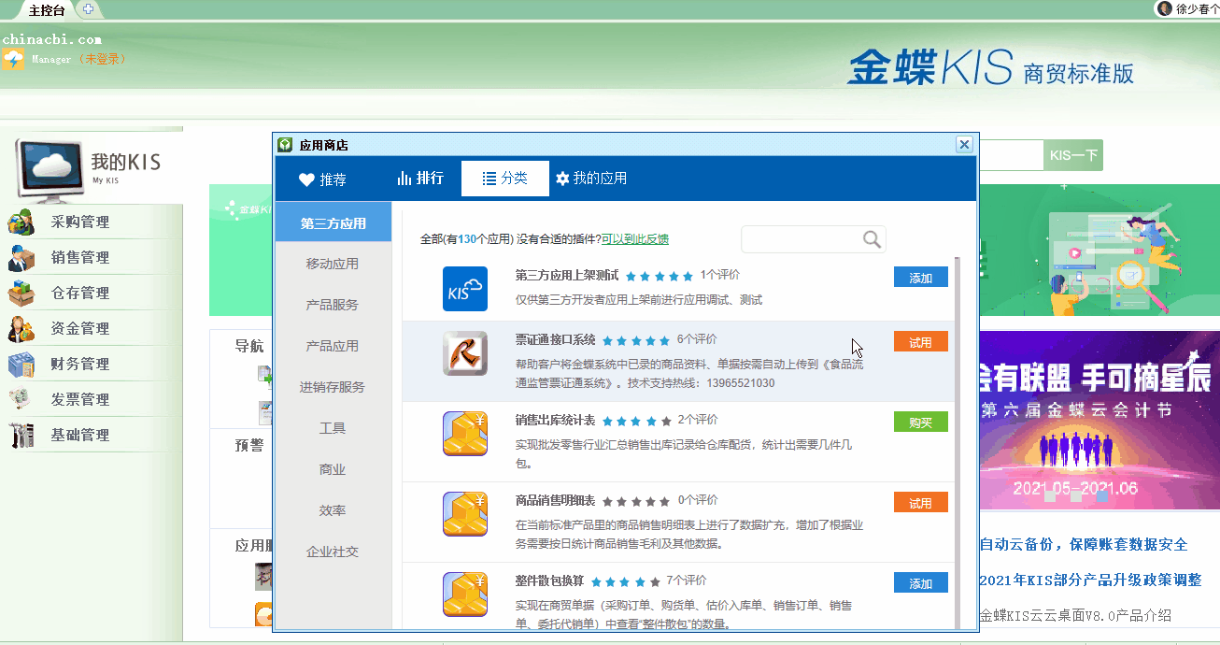Select 企业社交 category
The width and height of the screenshot is (1220, 645).
[x=333, y=552]
